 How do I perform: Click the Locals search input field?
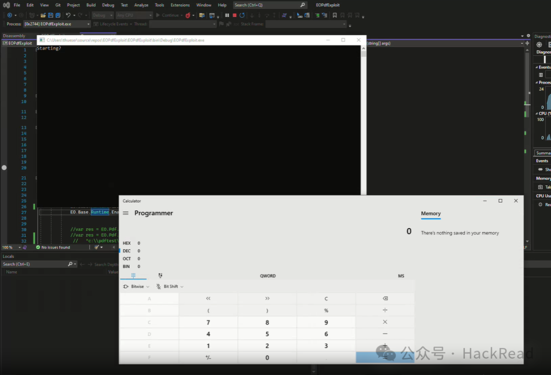pos(35,264)
